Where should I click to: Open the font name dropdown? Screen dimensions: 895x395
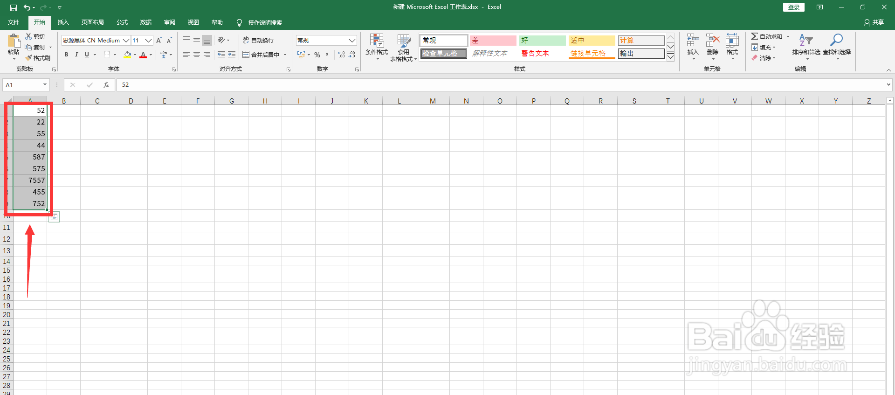126,41
